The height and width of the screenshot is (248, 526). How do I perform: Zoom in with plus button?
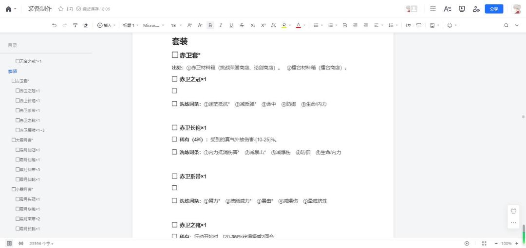point(517,243)
